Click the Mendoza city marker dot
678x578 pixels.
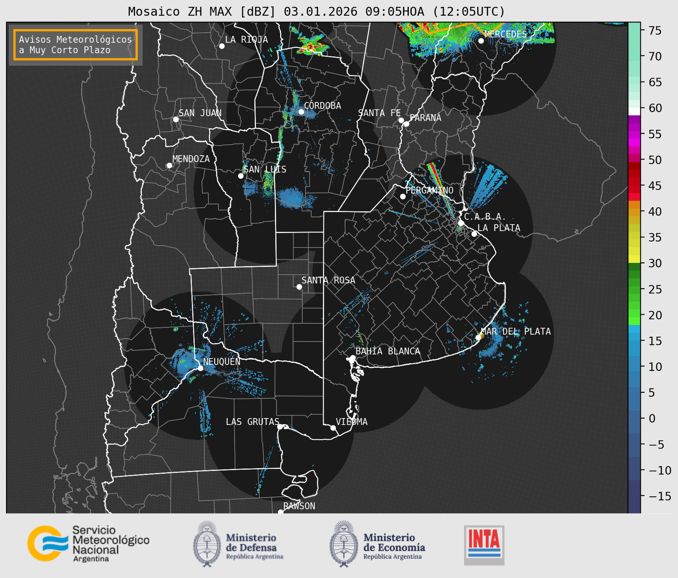tap(169, 166)
